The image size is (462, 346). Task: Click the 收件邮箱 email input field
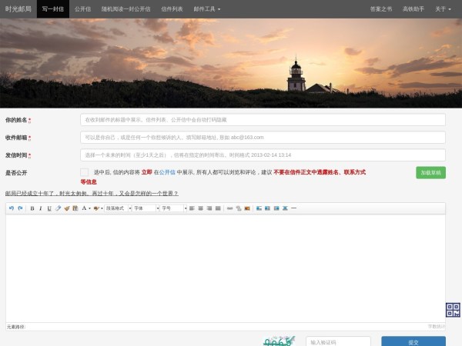tap(263, 138)
